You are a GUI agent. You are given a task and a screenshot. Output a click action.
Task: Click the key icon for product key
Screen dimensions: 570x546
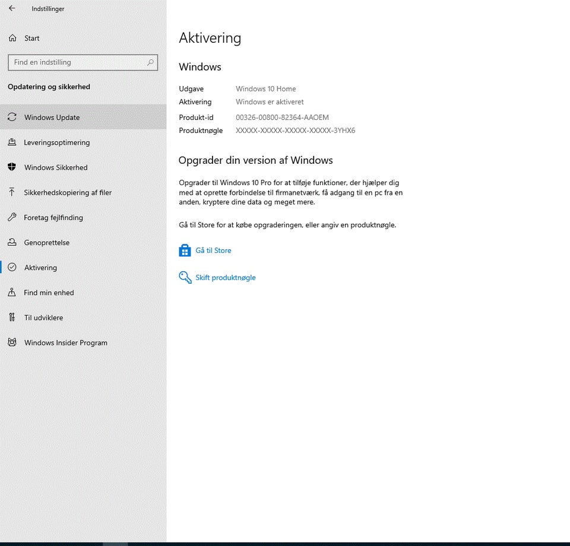(185, 277)
